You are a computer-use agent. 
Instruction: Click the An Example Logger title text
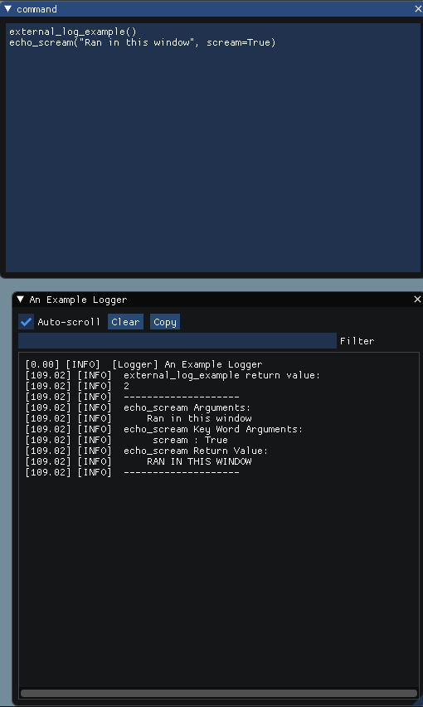click(x=79, y=300)
